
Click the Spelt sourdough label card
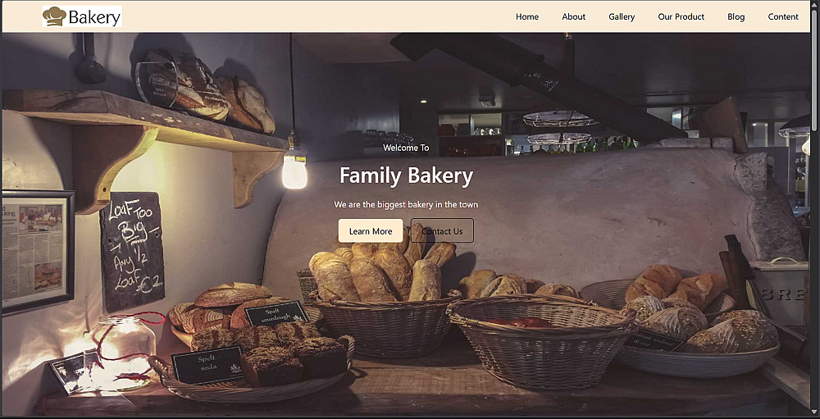coord(276,313)
